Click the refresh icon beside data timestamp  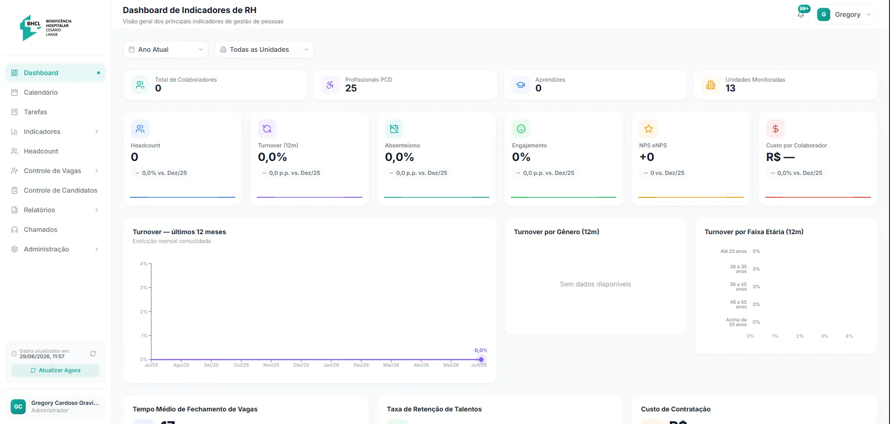pyautogui.click(x=93, y=354)
